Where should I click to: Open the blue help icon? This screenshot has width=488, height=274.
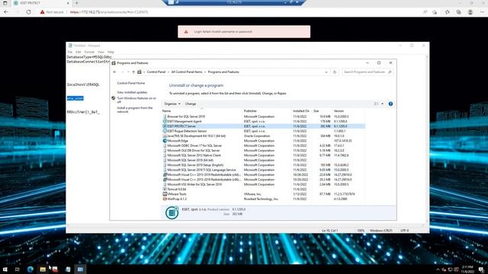(x=390, y=104)
